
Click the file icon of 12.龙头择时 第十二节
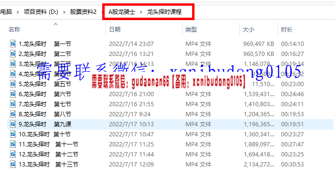click(13, 154)
